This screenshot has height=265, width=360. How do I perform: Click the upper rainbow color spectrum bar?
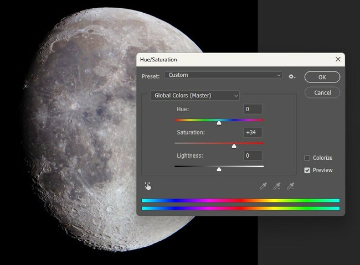[240, 201]
